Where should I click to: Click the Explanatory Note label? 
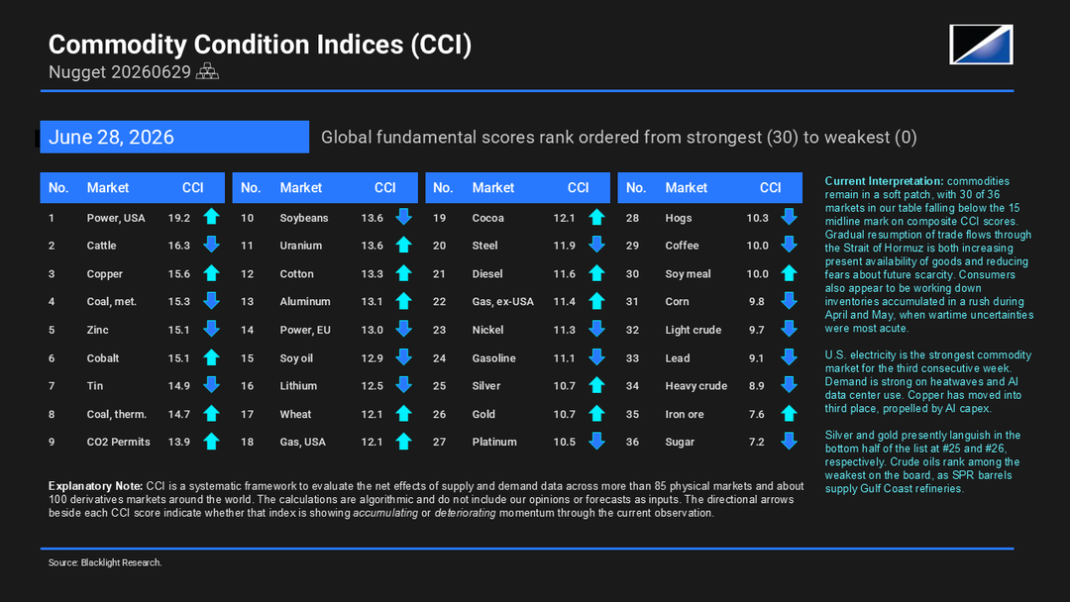pyautogui.click(x=95, y=486)
